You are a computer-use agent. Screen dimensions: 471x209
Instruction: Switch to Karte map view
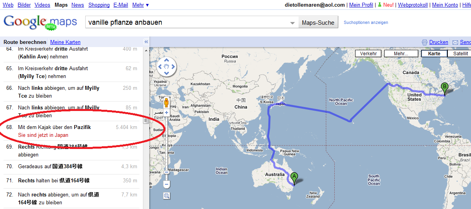coord(434,54)
